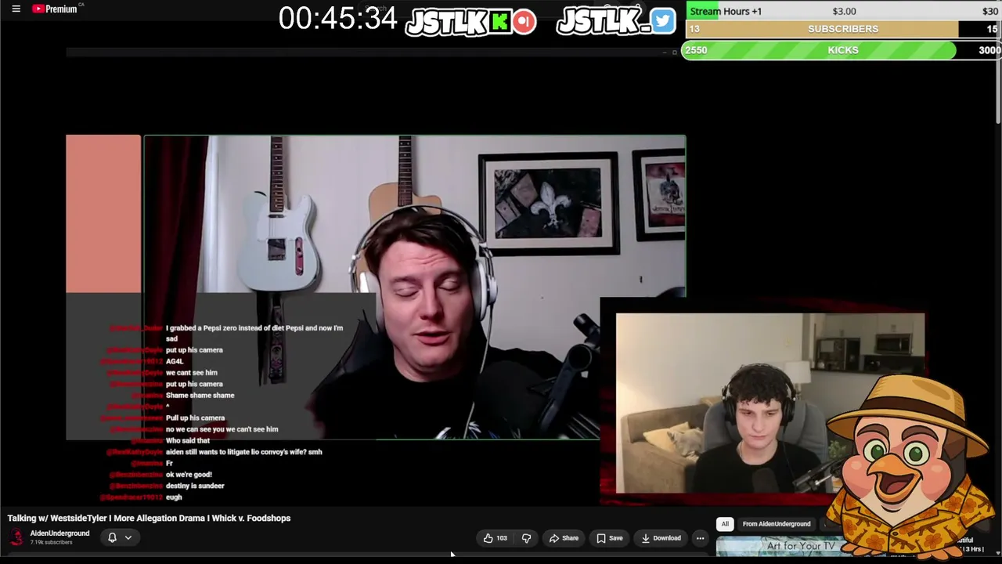Image resolution: width=1002 pixels, height=564 pixels.
Task: Download this video
Action: (661, 538)
